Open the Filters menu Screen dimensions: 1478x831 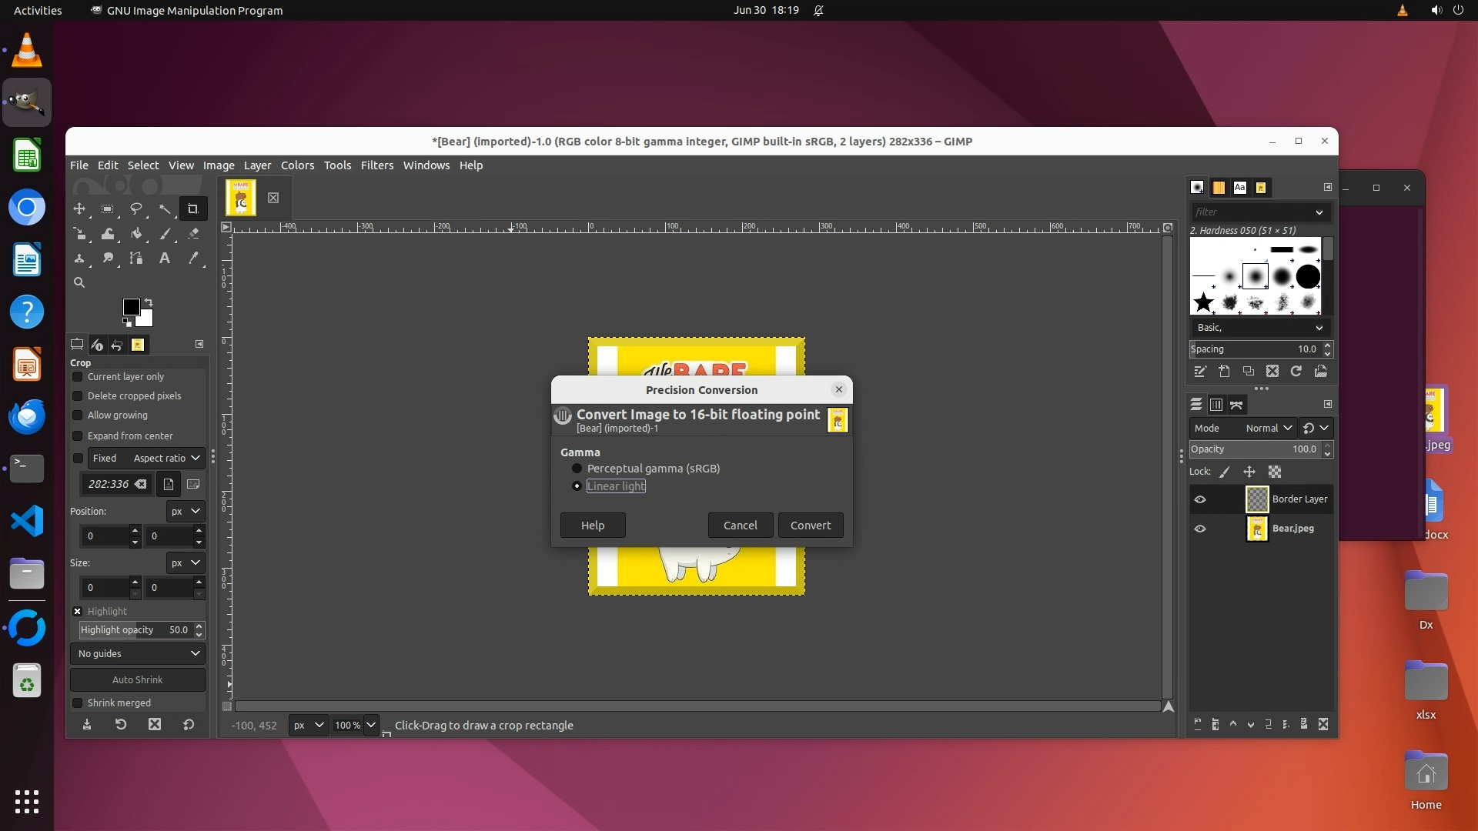[x=376, y=165]
